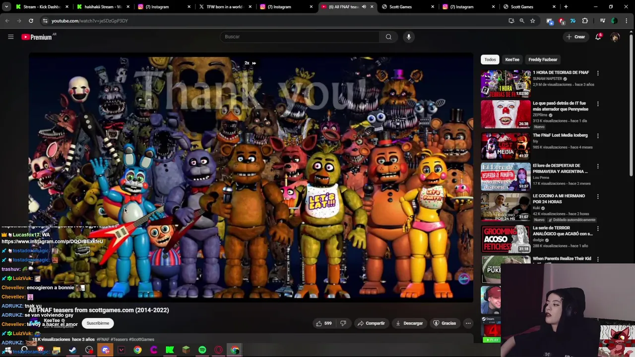Switch to the hakihakii Stream tab
The width and height of the screenshot is (635, 357).
pyautogui.click(x=102, y=7)
